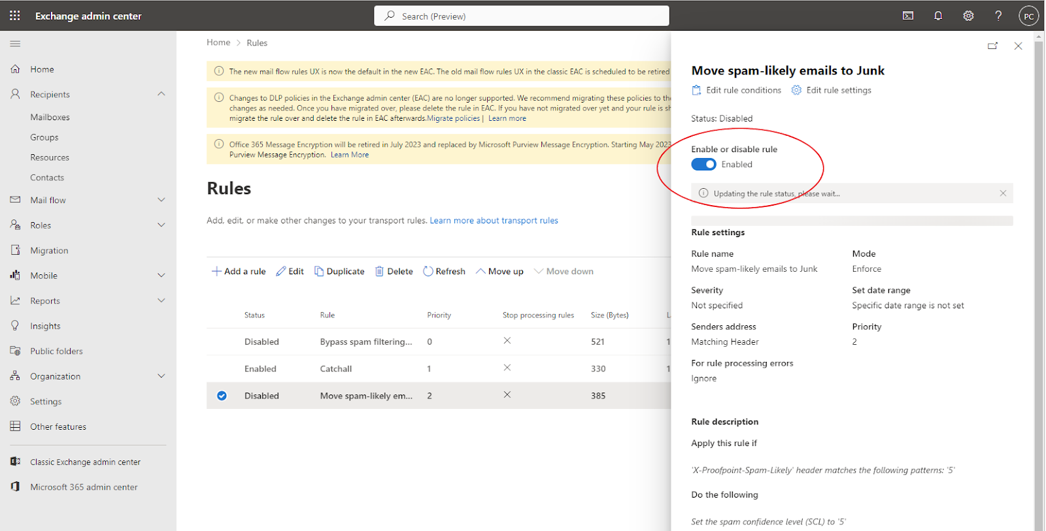This screenshot has width=1046, height=531.
Task: Click the Migration icon in sidebar
Action: tap(15, 250)
